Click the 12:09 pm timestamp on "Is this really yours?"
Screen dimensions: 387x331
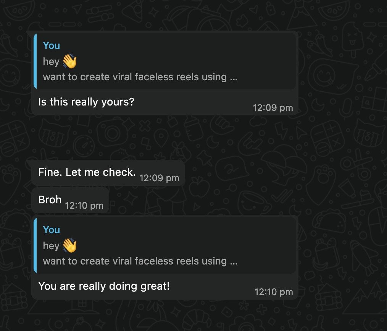click(x=273, y=108)
